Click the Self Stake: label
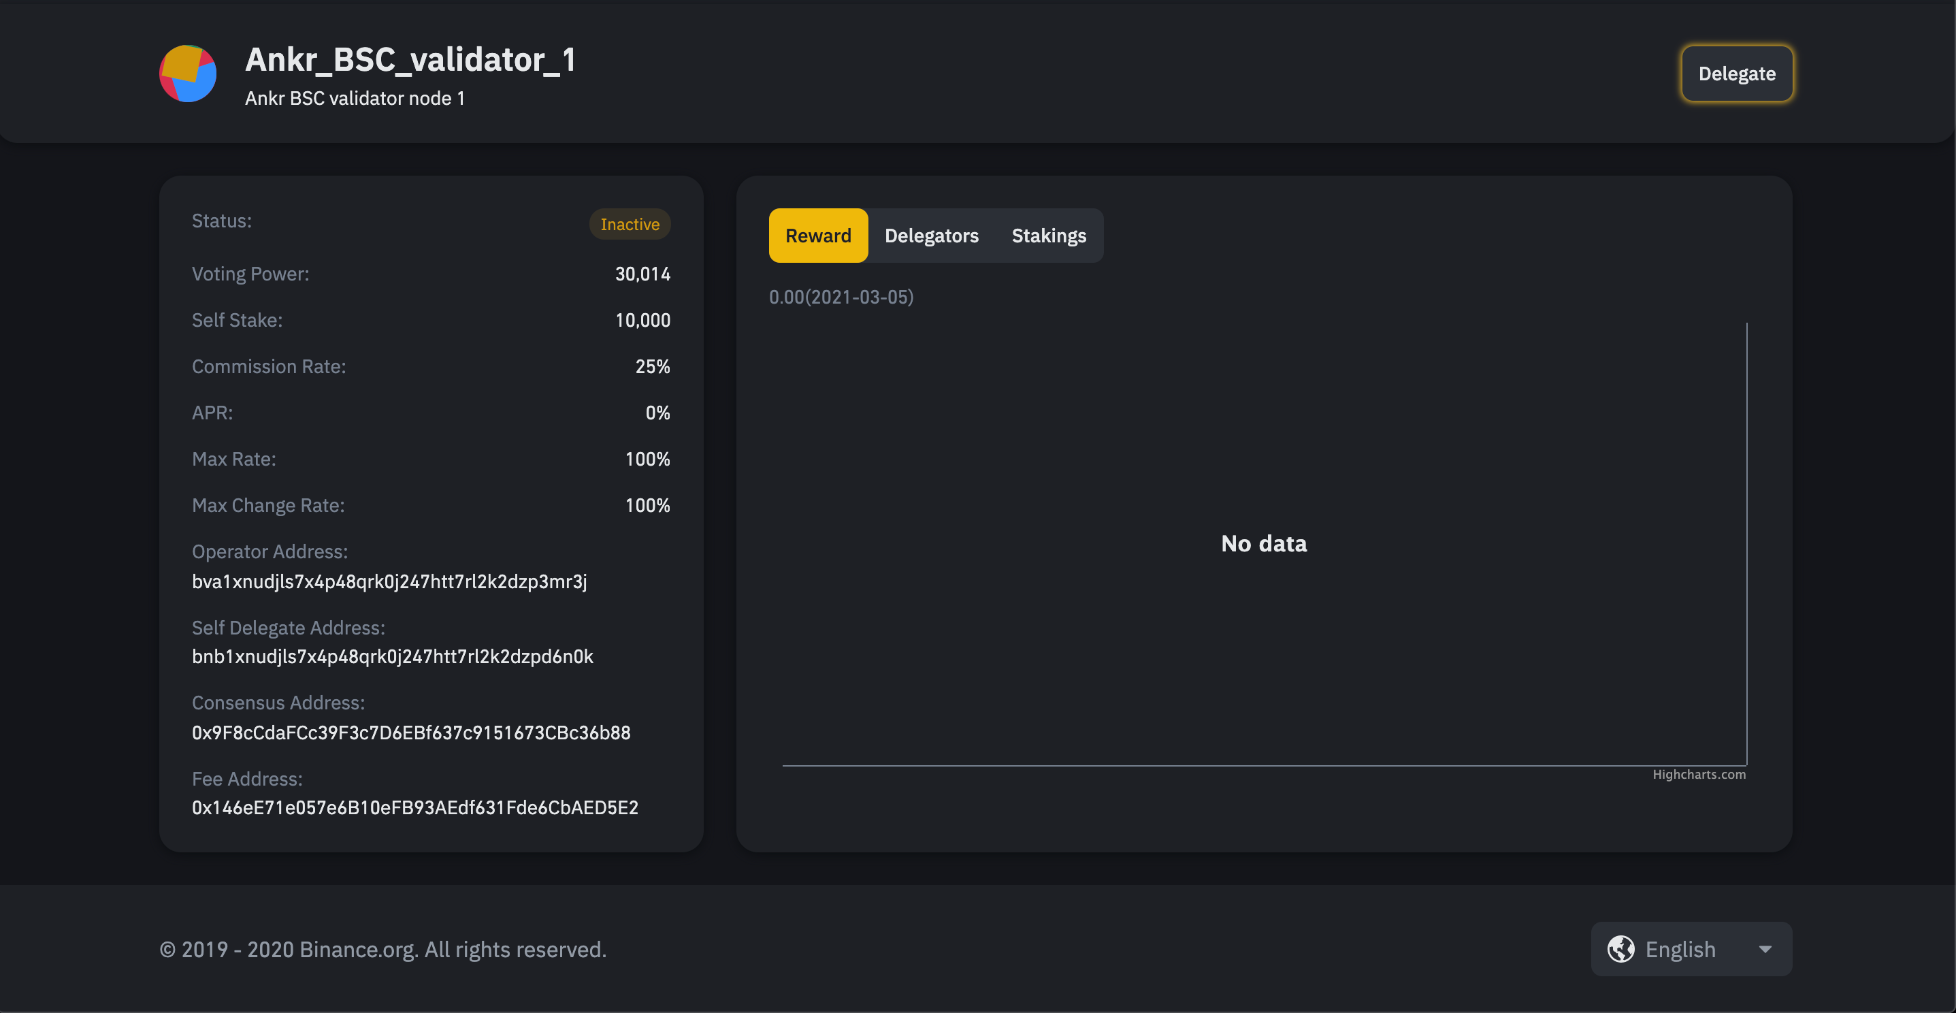Viewport: 1956px width, 1013px height. point(236,321)
